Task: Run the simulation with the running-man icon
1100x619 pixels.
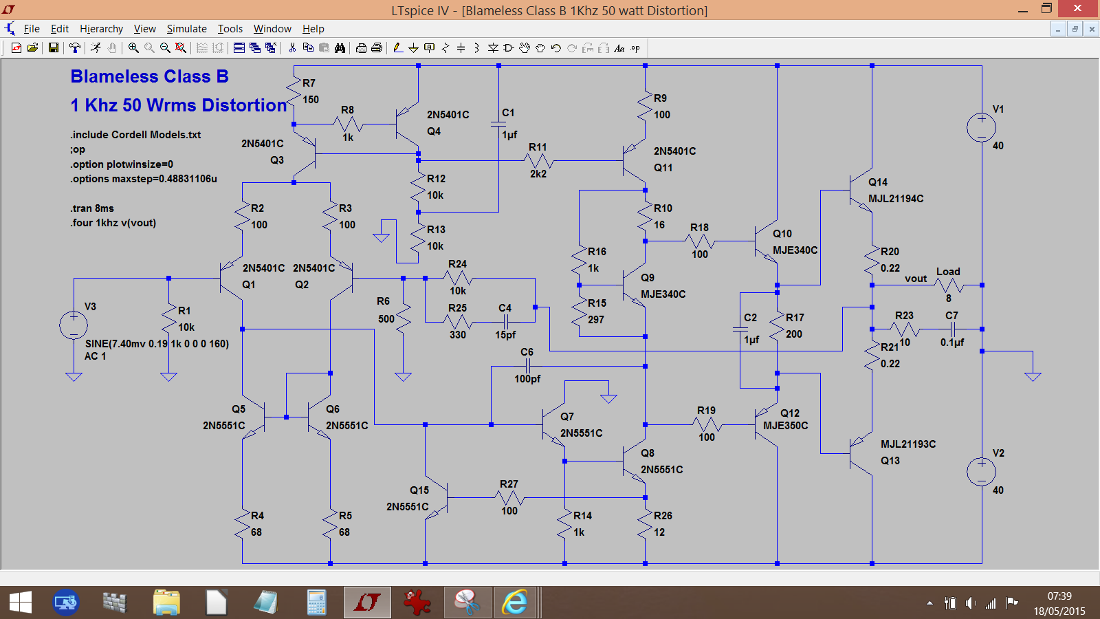Action: tap(96, 48)
